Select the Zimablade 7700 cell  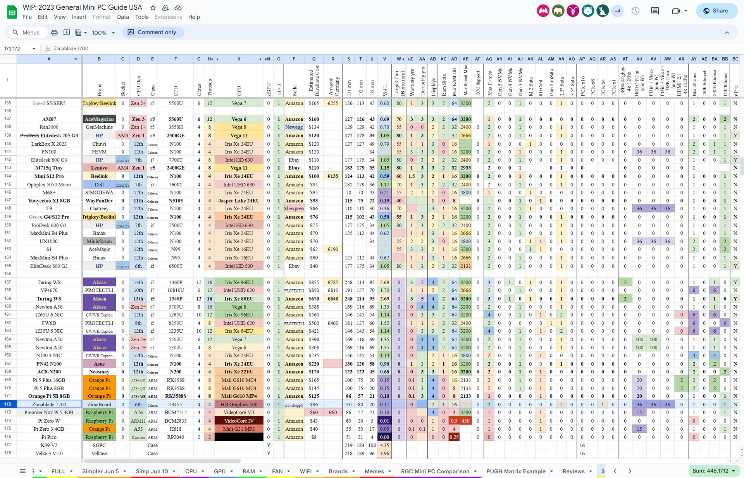click(x=49, y=404)
